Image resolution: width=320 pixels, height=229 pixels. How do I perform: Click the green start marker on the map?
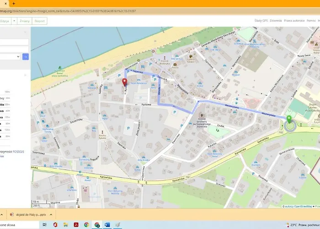[289, 121]
